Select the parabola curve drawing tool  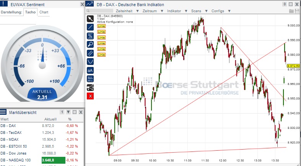point(90,62)
